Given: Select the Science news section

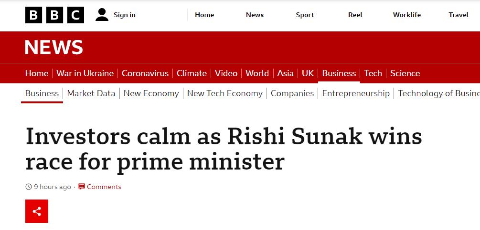Looking at the screenshot, I should click(405, 73).
